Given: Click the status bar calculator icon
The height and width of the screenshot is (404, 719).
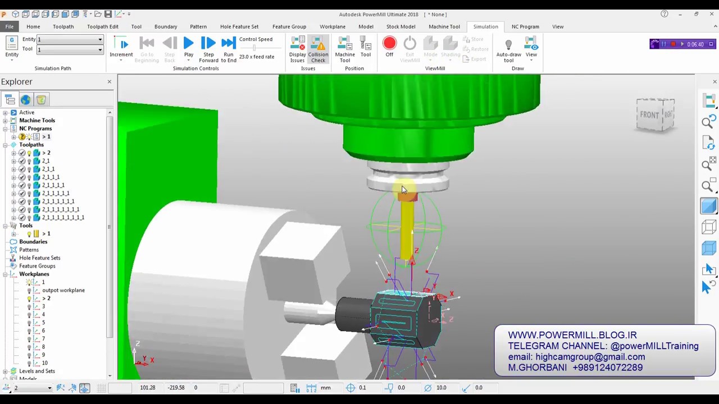Looking at the screenshot, I should click(x=294, y=388).
